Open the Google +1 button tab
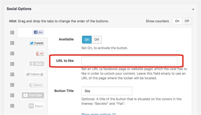Viewport: 201px width, 115px height. [x=39, y=53]
